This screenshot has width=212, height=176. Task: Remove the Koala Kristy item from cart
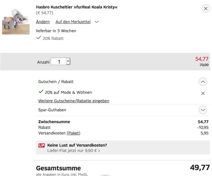pyautogui.click(x=206, y=8)
